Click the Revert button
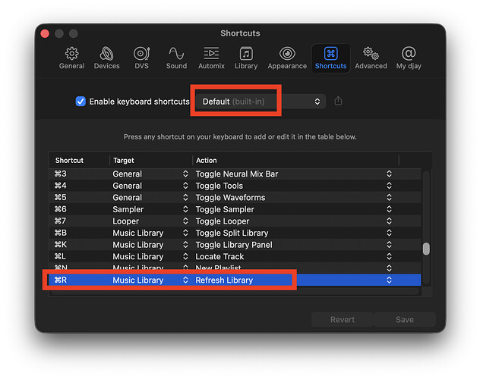The height and width of the screenshot is (379, 480). coord(343,319)
